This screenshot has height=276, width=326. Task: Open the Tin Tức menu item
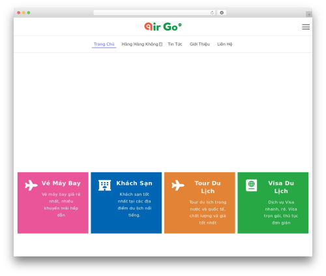click(175, 44)
